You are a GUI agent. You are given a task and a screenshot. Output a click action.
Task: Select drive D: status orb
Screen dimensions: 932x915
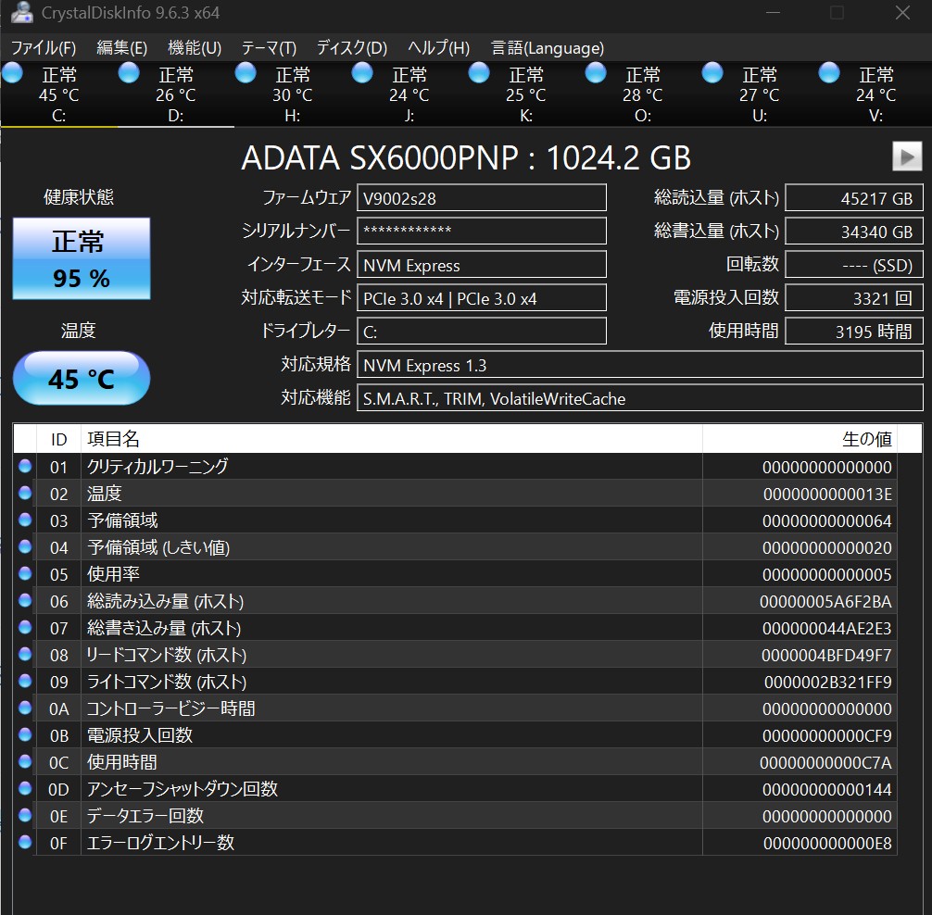point(129,73)
